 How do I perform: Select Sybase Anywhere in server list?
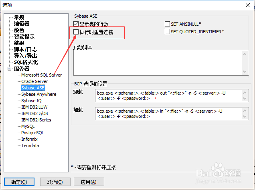click(x=39, y=94)
